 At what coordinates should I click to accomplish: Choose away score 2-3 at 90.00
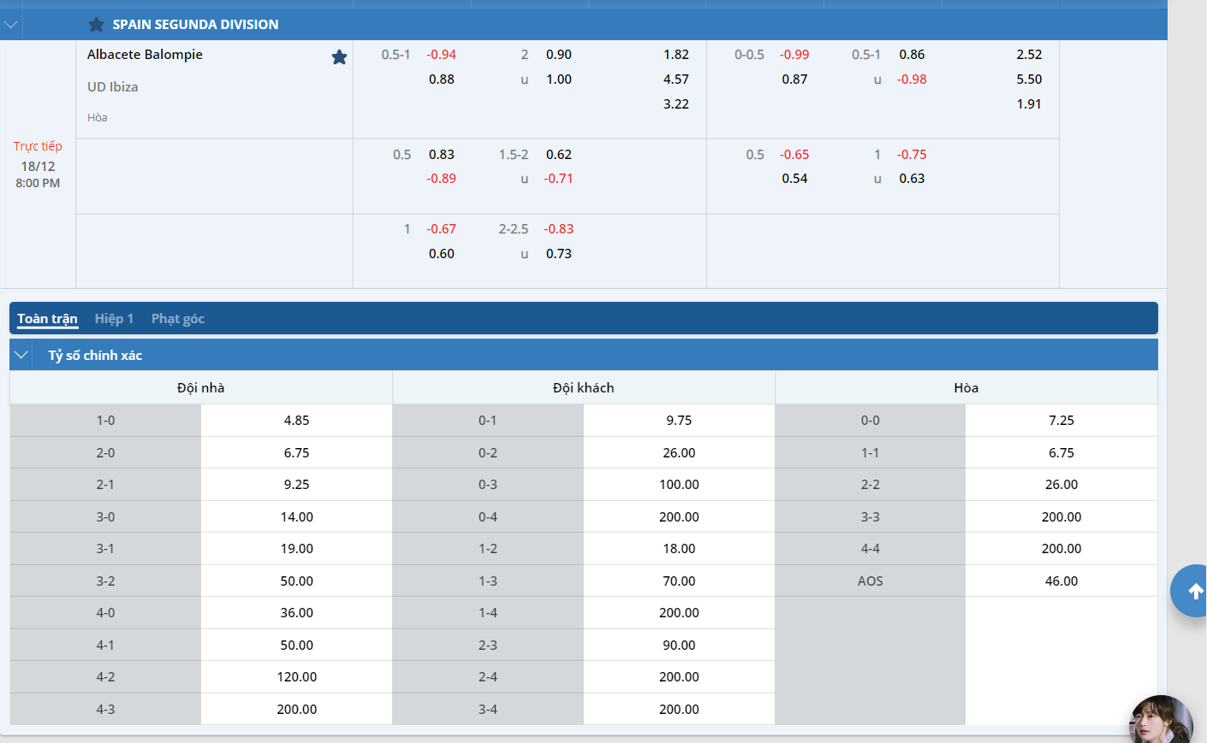click(679, 646)
